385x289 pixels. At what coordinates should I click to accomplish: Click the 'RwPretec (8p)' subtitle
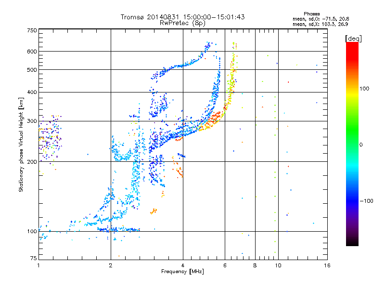[182, 23]
